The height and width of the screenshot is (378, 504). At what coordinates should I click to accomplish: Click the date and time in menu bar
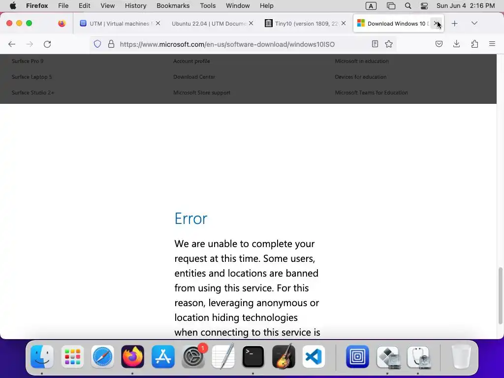pos(466,6)
